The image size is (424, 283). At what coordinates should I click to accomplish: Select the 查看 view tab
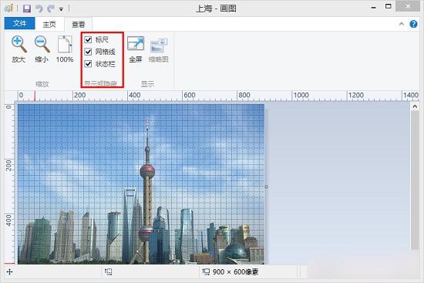click(x=79, y=25)
